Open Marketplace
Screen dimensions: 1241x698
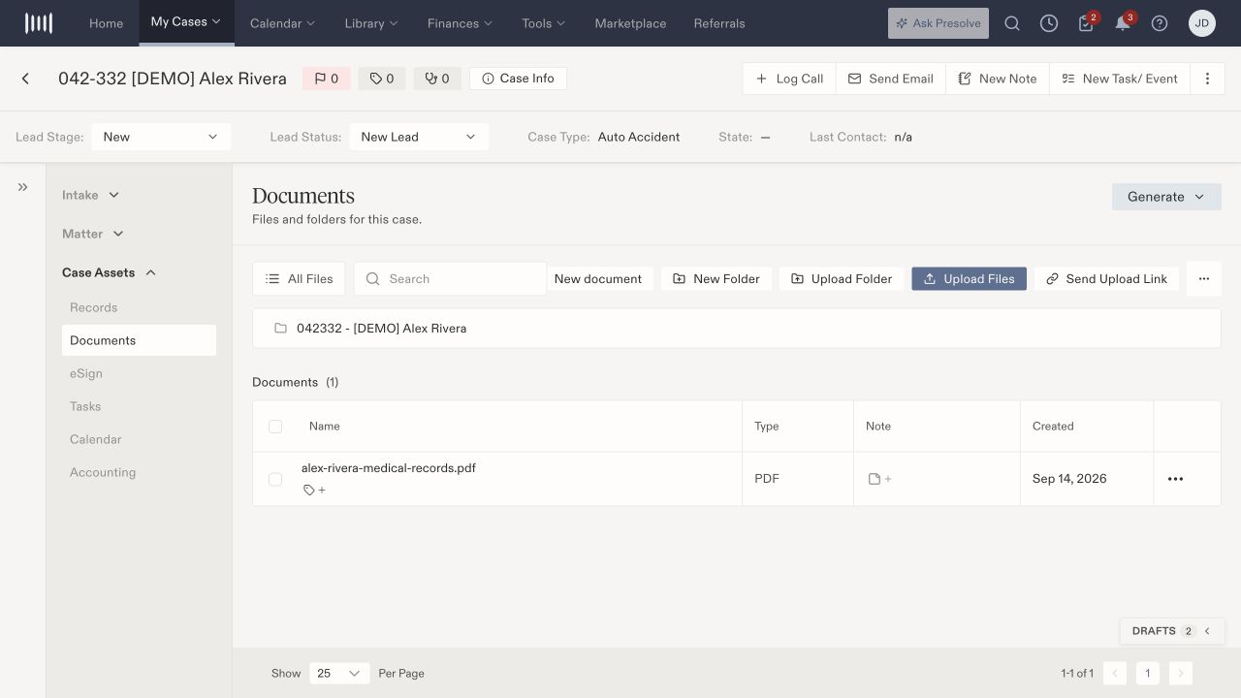pyautogui.click(x=630, y=23)
